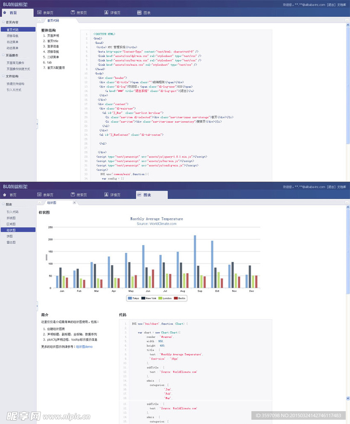Image resolution: width=350 pixels, height=424 pixels.
Task: Click outline item '二级菜单'
Action: [53, 57]
